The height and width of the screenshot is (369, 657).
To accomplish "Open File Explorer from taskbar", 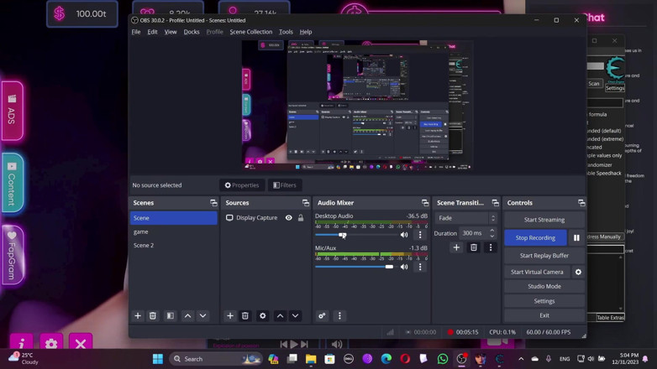I will click(x=311, y=359).
